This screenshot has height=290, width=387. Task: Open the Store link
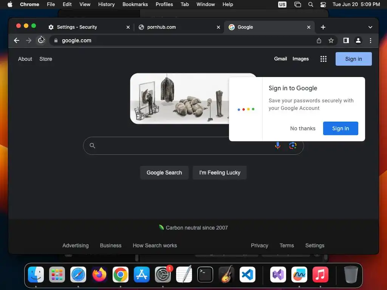click(x=46, y=59)
